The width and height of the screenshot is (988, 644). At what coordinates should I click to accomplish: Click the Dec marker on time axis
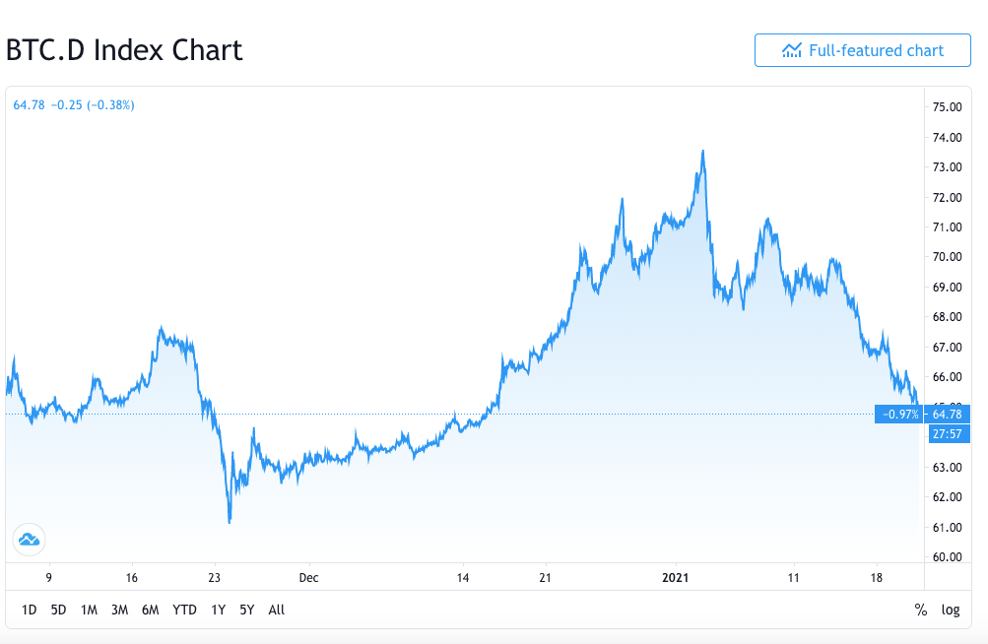(308, 577)
